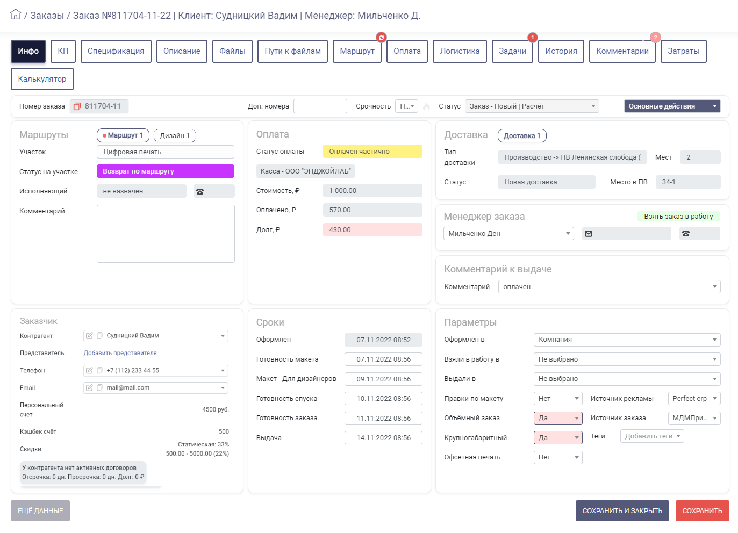The image size is (738, 533).
Task: Focus route Комментарий text area
Action: click(x=166, y=234)
